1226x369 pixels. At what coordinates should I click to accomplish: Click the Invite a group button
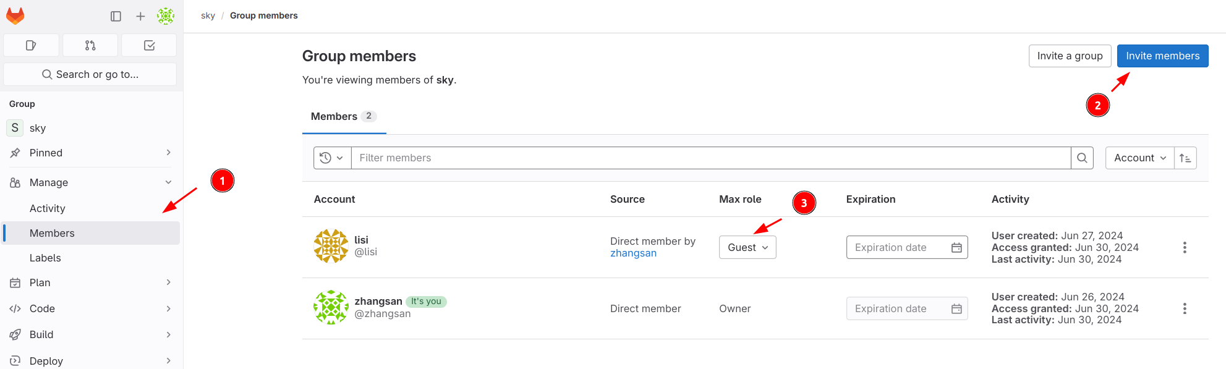coord(1070,56)
